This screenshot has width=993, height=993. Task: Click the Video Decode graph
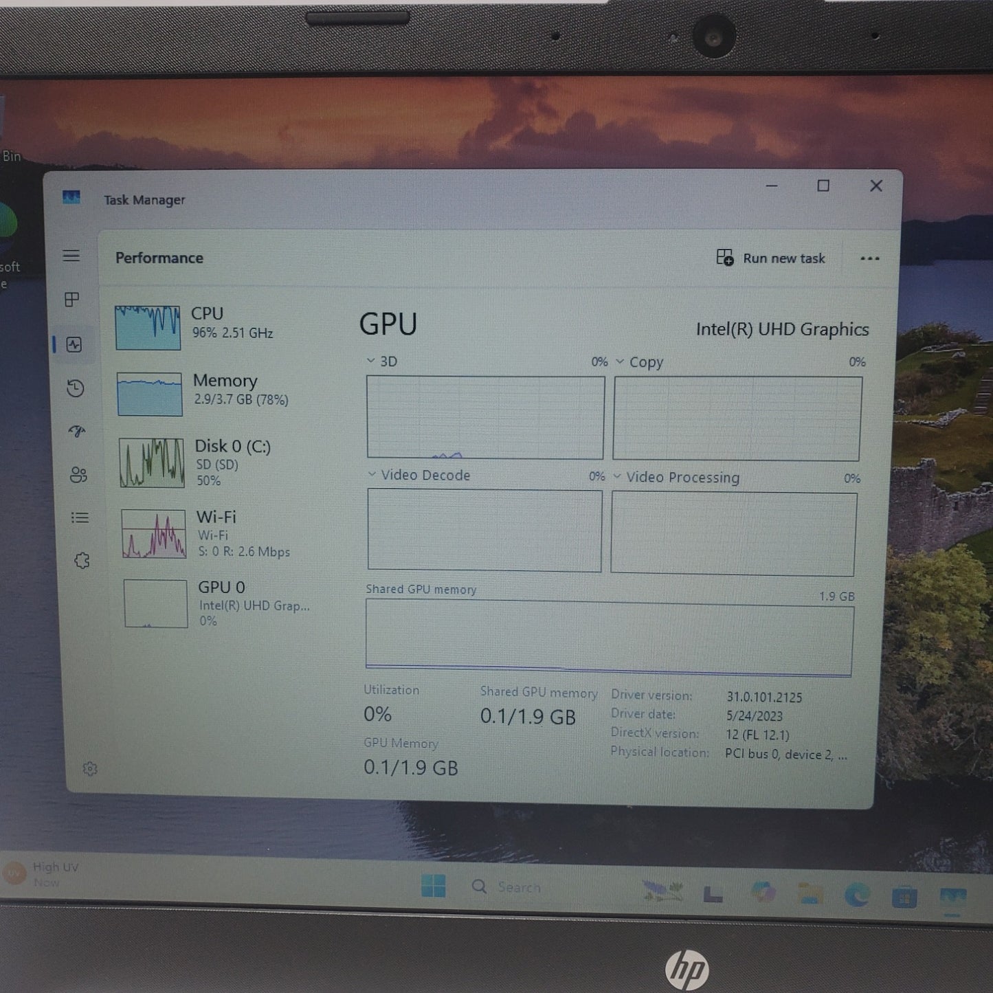pyautogui.click(x=484, y=530)
